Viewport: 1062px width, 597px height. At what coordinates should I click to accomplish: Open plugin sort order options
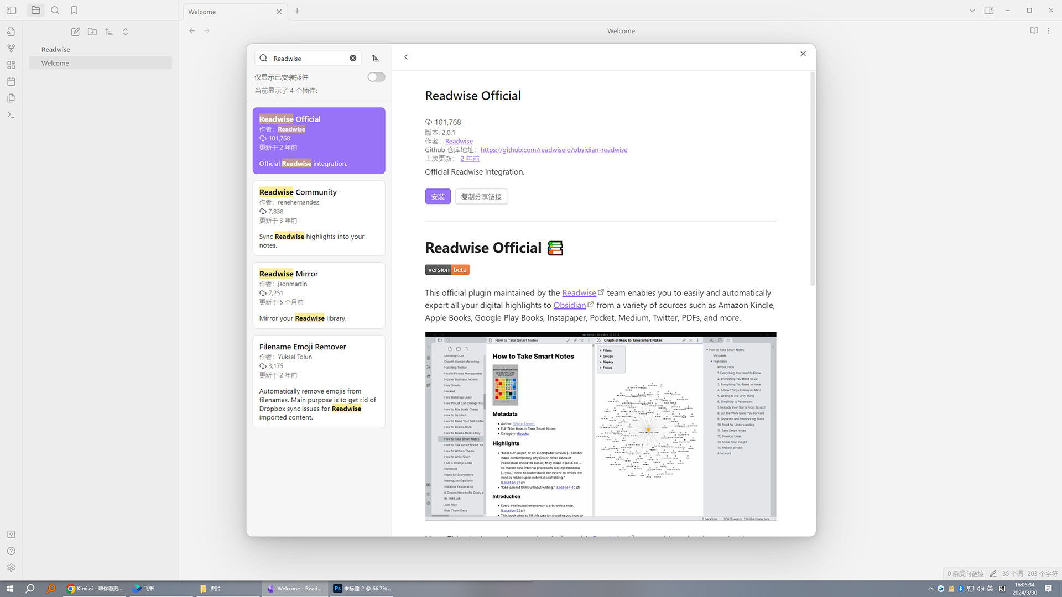(376, 58)
